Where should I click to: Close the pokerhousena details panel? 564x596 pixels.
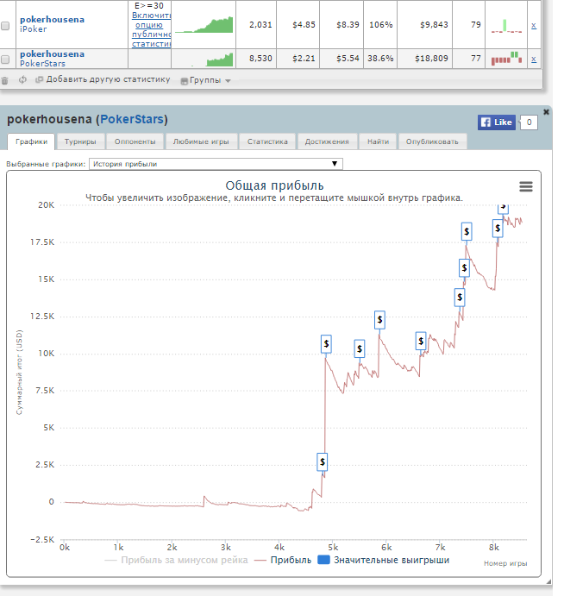(x=546, y=112)
